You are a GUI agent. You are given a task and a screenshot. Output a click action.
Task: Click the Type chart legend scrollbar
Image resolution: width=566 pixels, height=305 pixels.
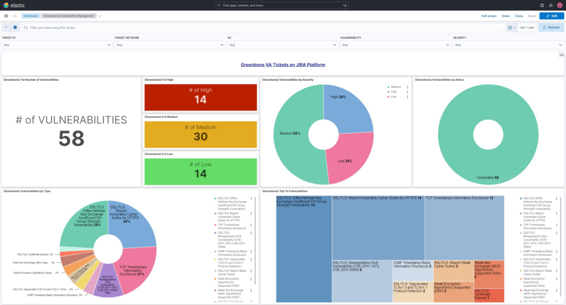[x=255, y=240]
